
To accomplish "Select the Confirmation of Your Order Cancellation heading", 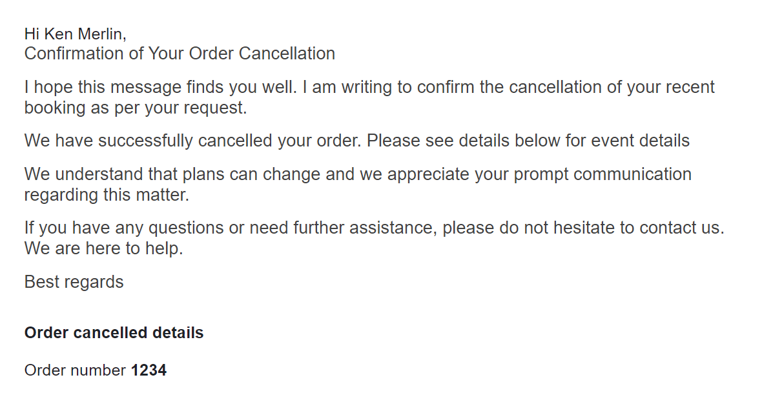I will pyautogui.click(x=180, y=54).
